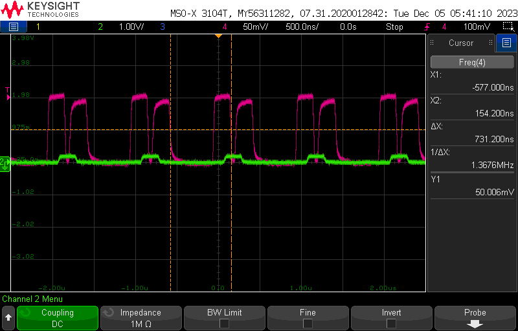Click the orange trigger time reference marker

[218, 36]
